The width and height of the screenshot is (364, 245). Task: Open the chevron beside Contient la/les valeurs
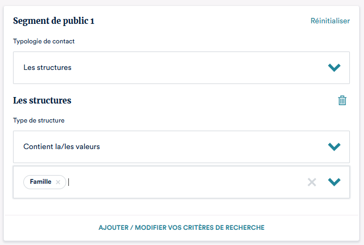pos(334,147)
